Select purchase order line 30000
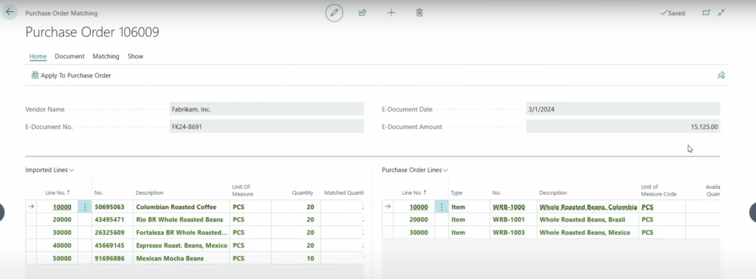 point(419,232)
